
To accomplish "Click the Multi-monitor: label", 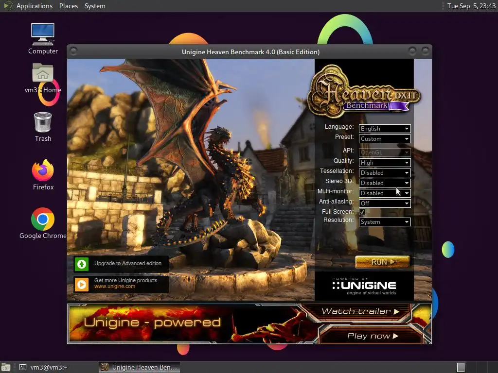I will 336,191.
